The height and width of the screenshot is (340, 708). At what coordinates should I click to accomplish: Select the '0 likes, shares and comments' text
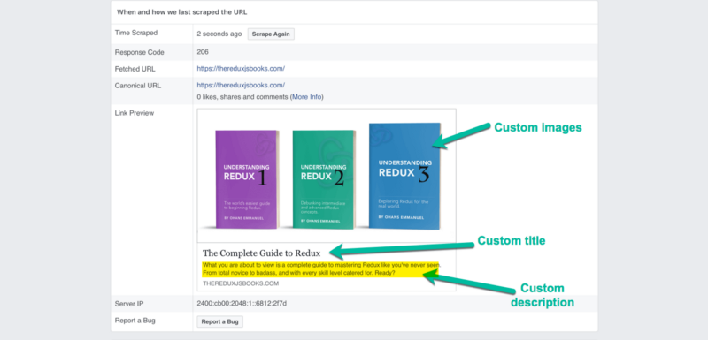click(242, 97)
